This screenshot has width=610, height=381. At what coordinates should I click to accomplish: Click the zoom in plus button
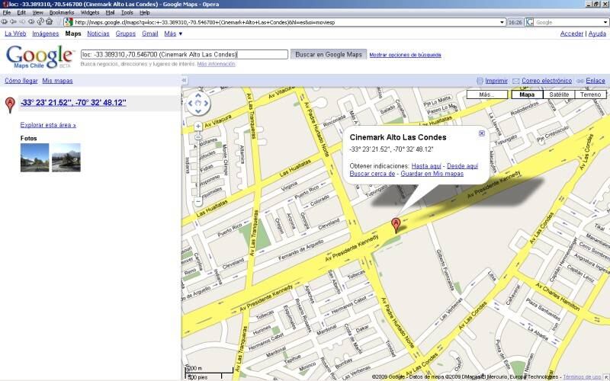pyautogui.click(x=198, y=126)
